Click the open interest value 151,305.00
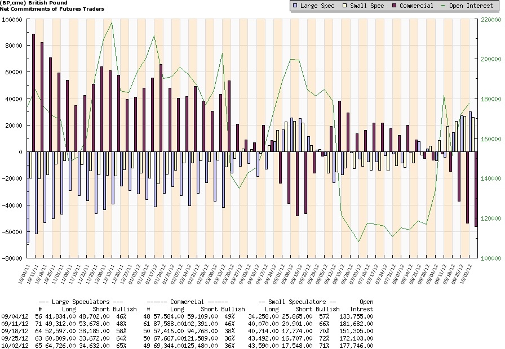This screenshot has height=349, width=505. pos(356,332)
